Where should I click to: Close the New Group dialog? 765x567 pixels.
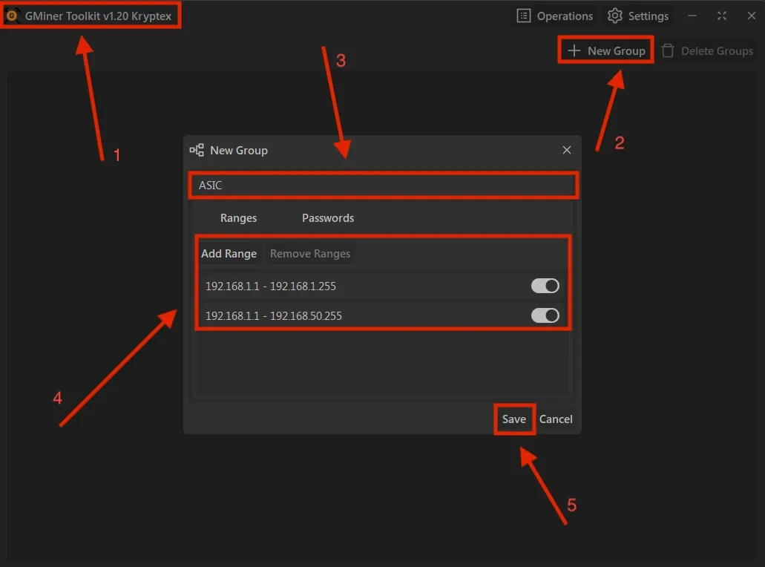click(x=567, y=150)
